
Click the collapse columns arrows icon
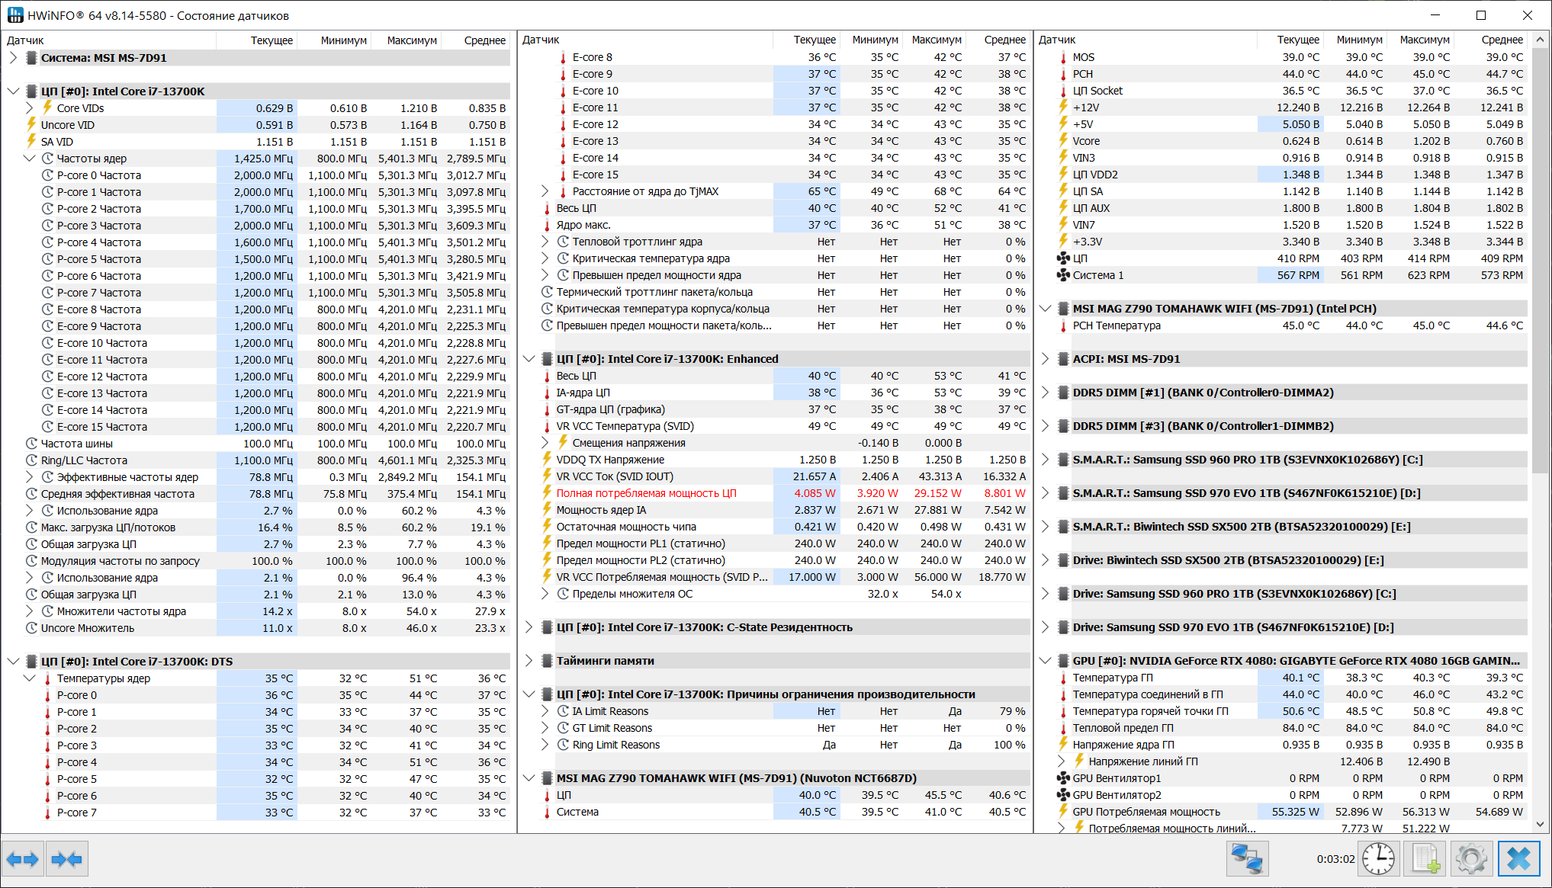pos(66,860)
